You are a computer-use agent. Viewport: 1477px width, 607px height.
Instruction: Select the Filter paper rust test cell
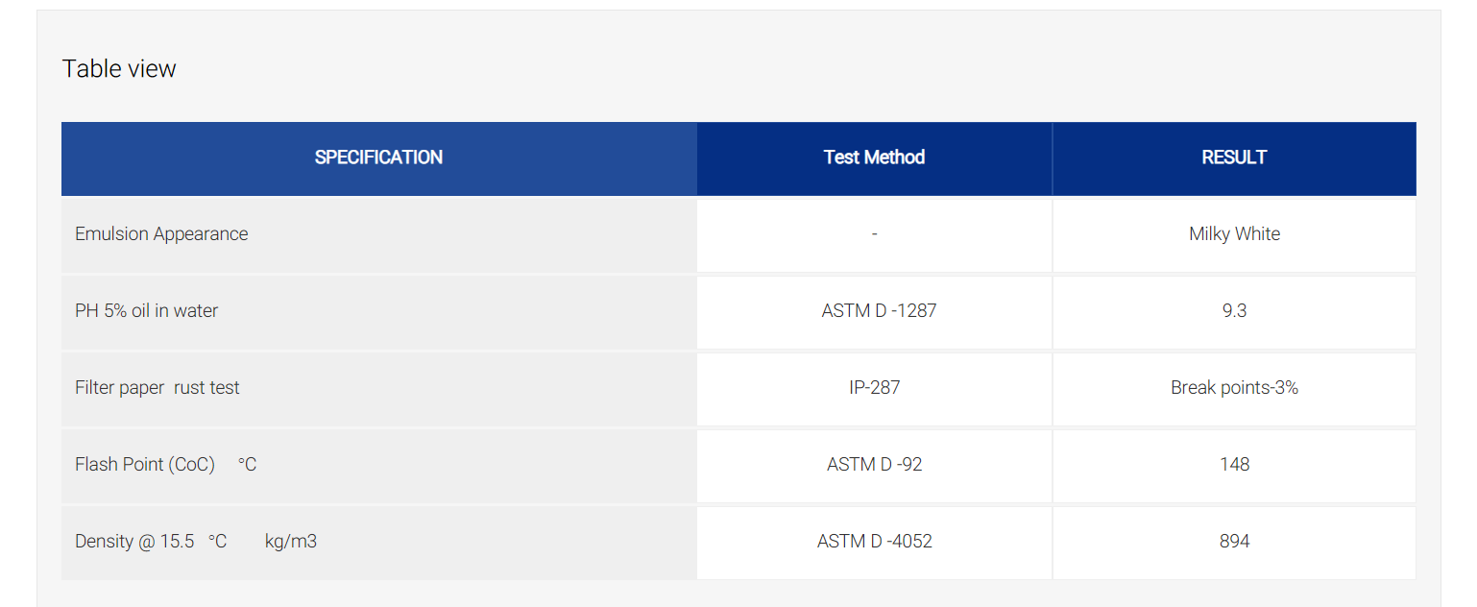[x=379, y=389]
